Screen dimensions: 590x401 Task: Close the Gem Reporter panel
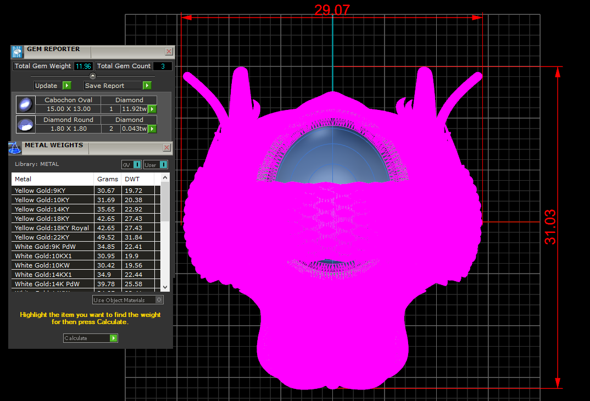[169, 52]
